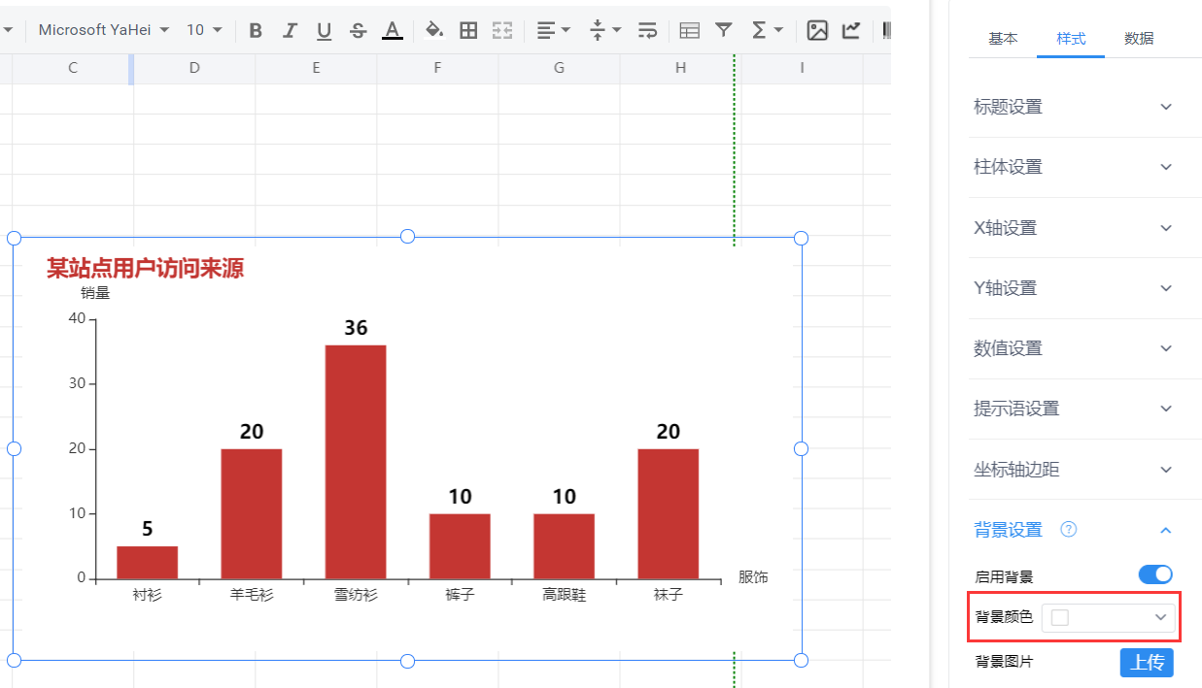Click the 高跟鞋 bar in the chart

pos(564,546)
